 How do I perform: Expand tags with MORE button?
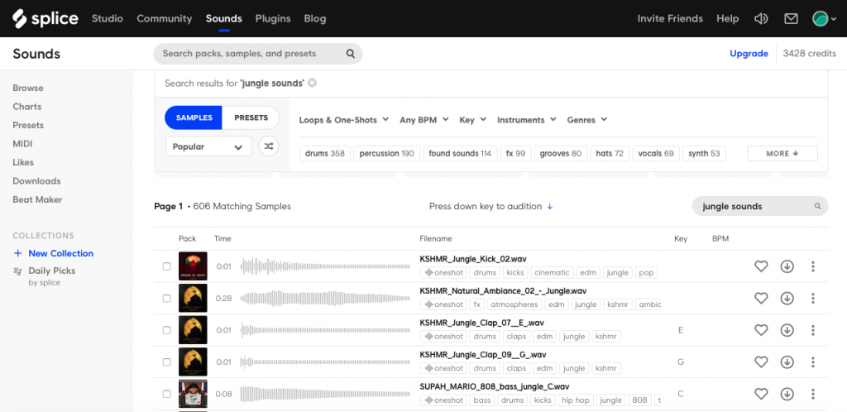click(x=782, y=153)
